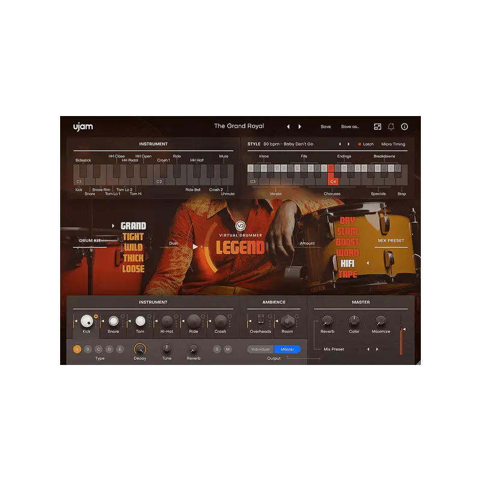Toggle the Room power button

296,316
